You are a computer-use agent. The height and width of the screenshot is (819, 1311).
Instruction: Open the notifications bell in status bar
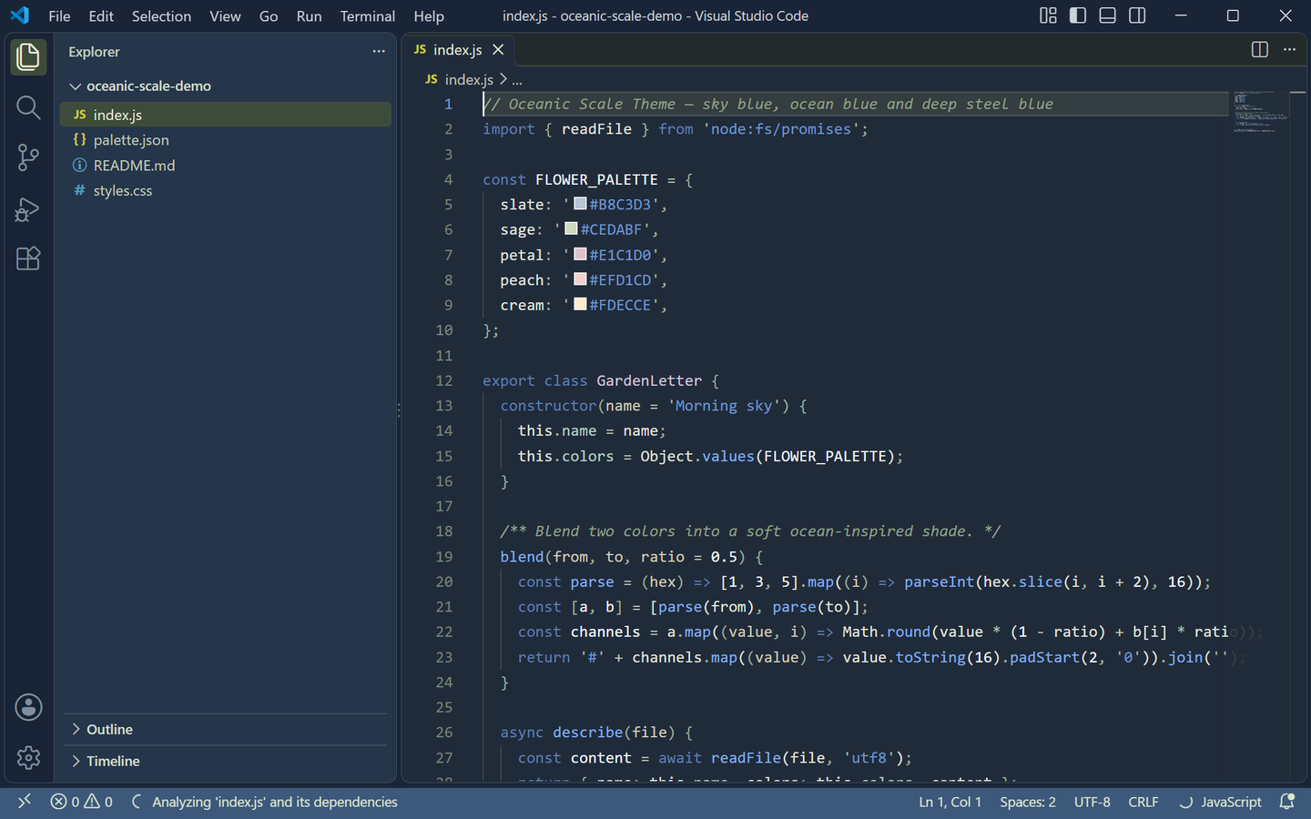click(1287, 802)
